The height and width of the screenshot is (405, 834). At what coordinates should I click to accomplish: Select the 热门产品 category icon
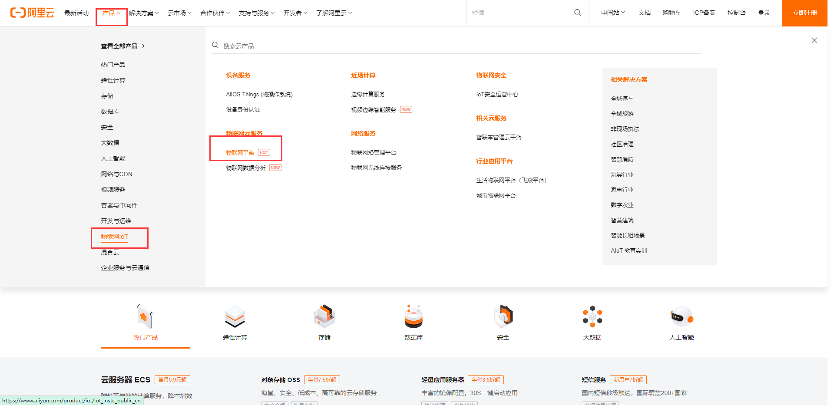click(x=146, y=316)
